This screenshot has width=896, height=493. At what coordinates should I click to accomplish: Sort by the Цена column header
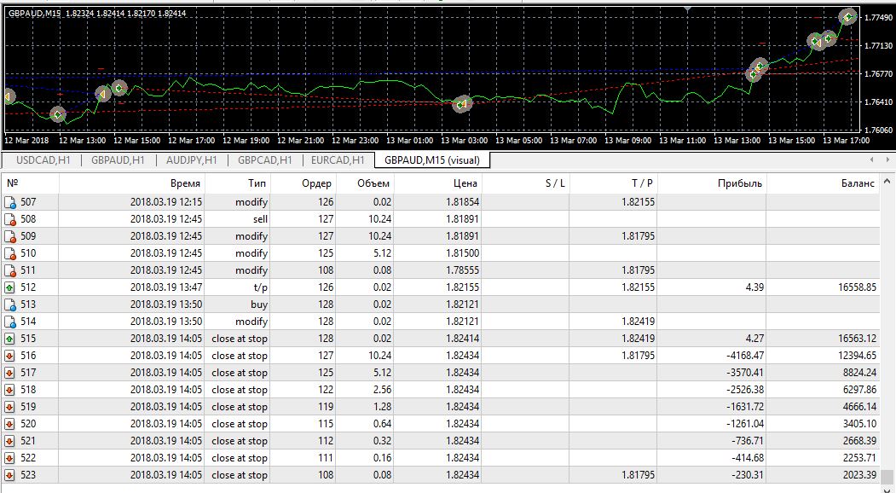(x=437, y=183)
